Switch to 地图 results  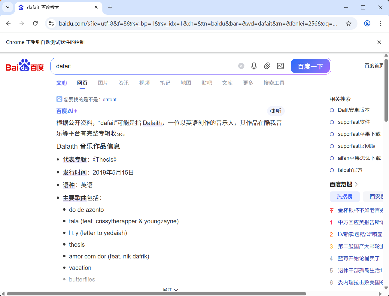click(186, 83)
